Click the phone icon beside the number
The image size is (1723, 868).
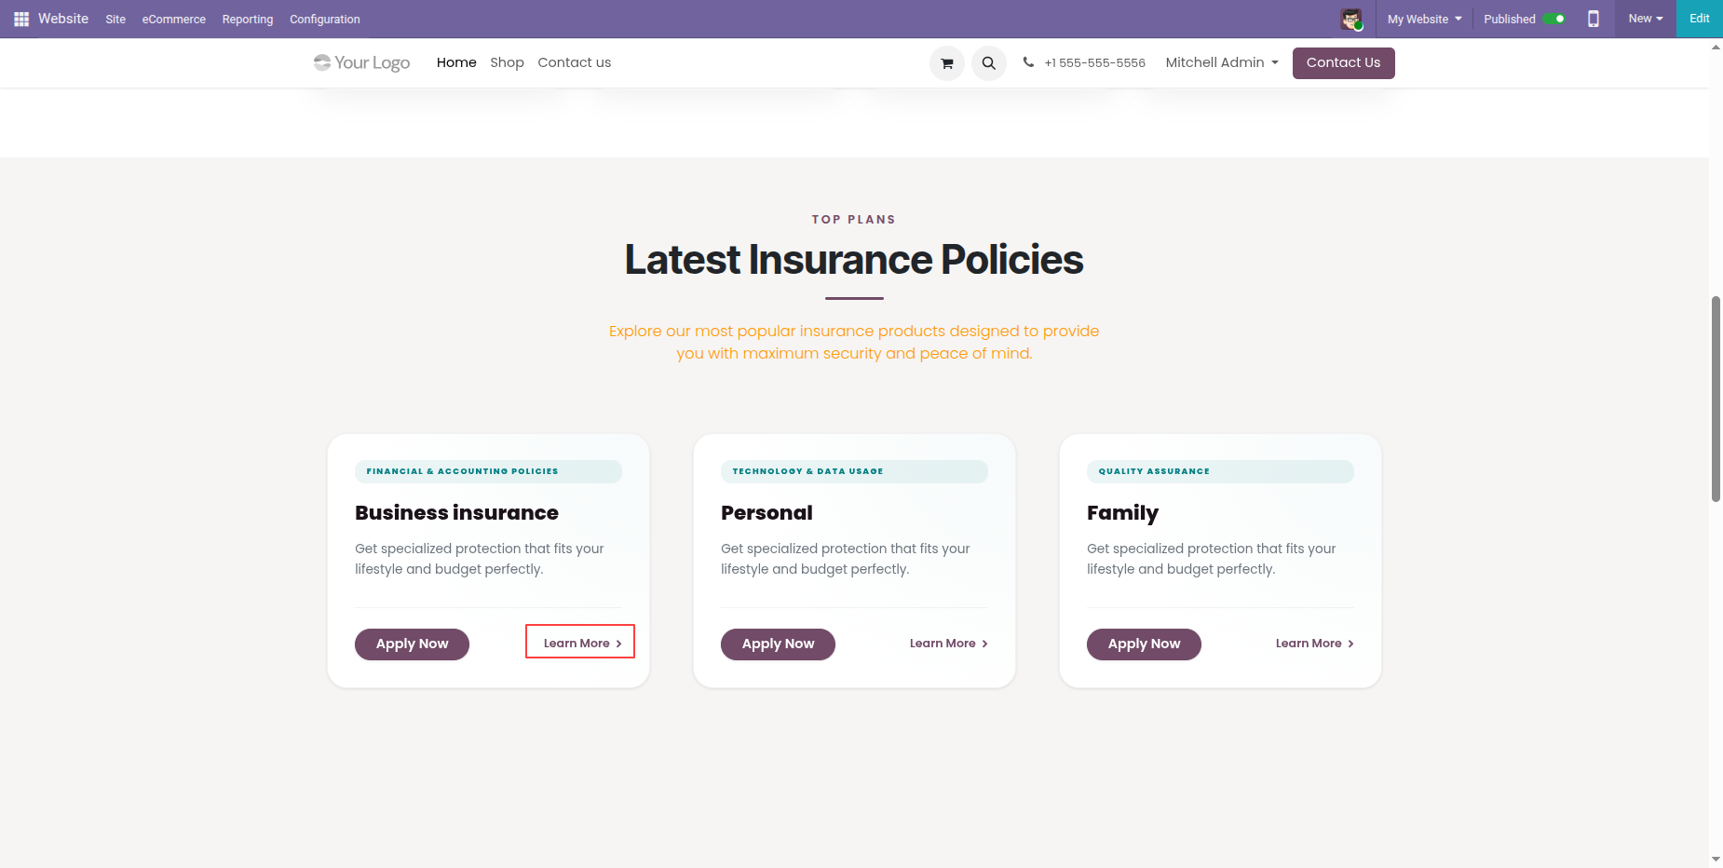point(1028,62)
